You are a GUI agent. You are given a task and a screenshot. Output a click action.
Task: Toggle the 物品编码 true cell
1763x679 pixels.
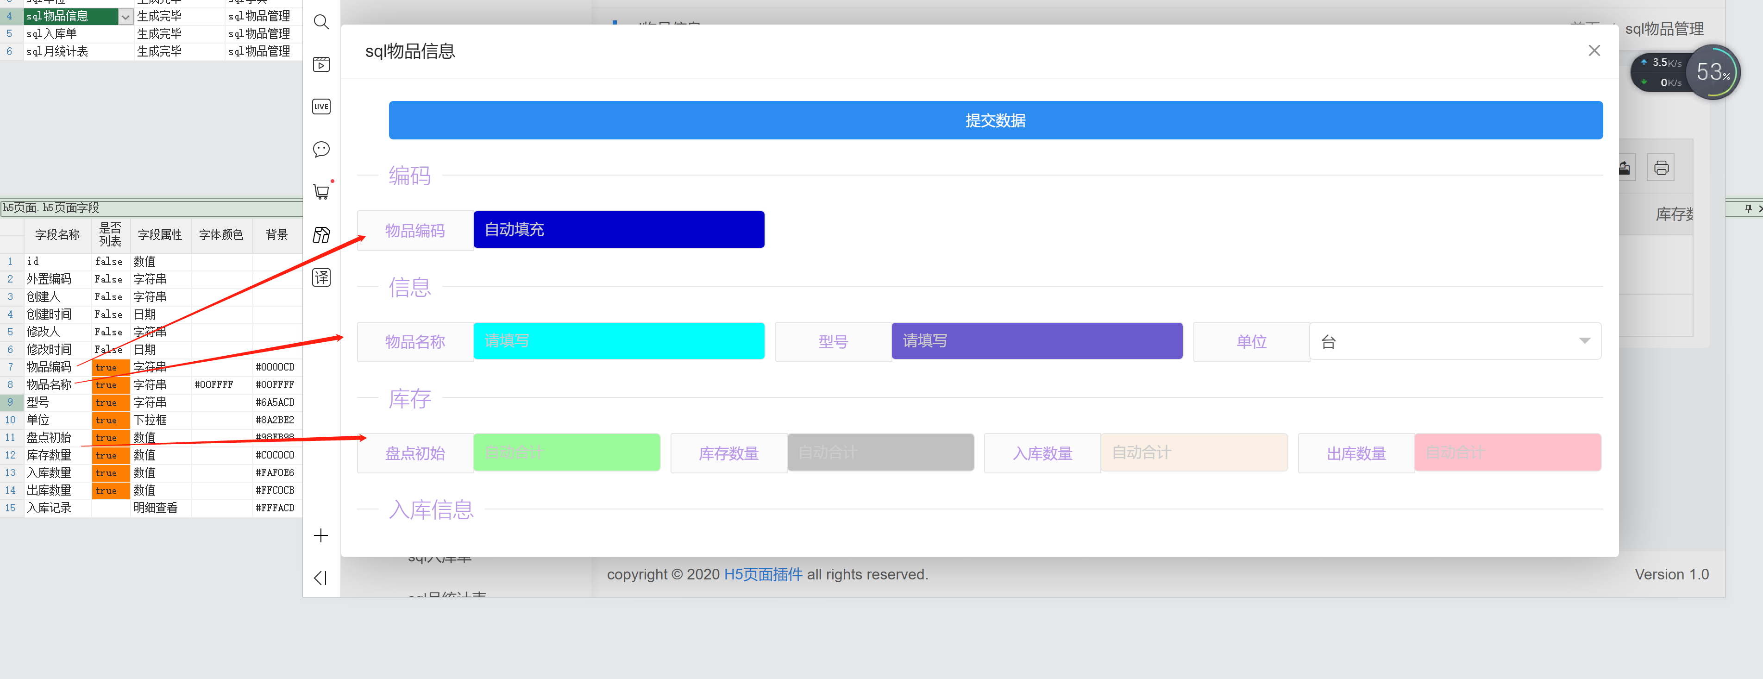110,368
